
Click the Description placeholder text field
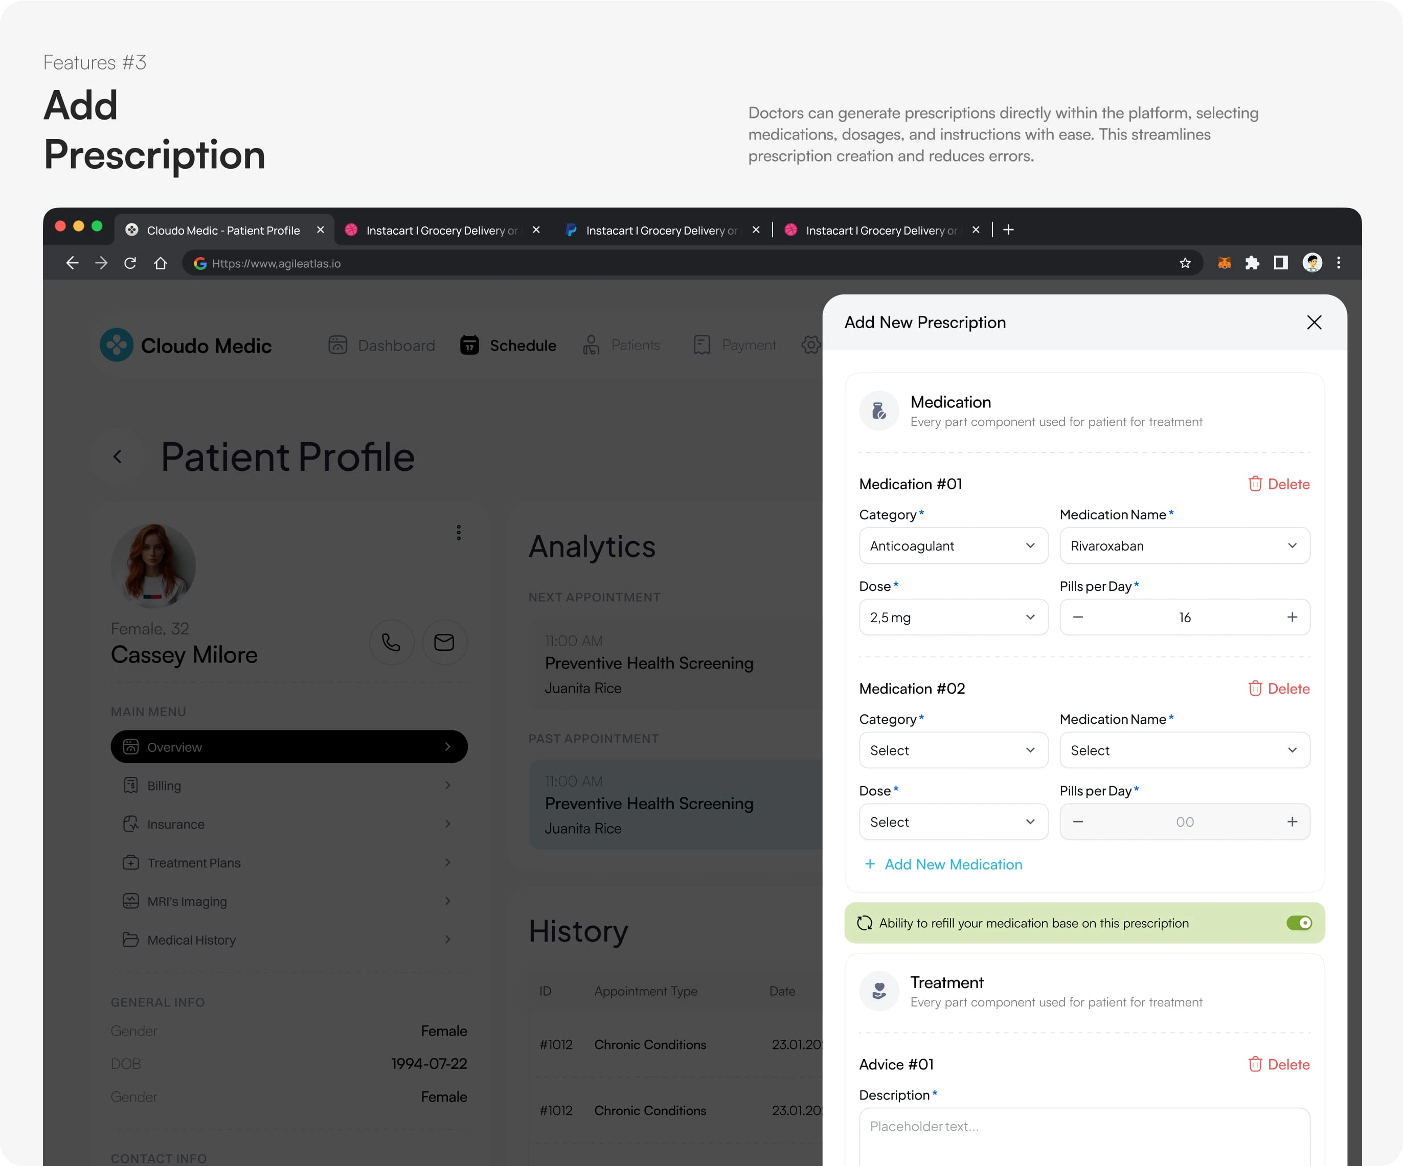pyautogui.click(x=1084, y=1137)
